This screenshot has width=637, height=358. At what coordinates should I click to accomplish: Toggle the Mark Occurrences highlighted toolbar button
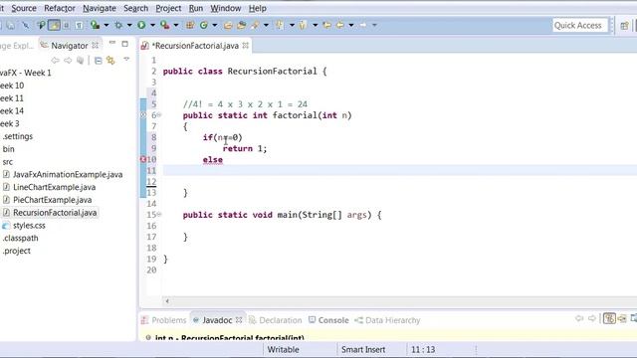click(x=54, y=25)
